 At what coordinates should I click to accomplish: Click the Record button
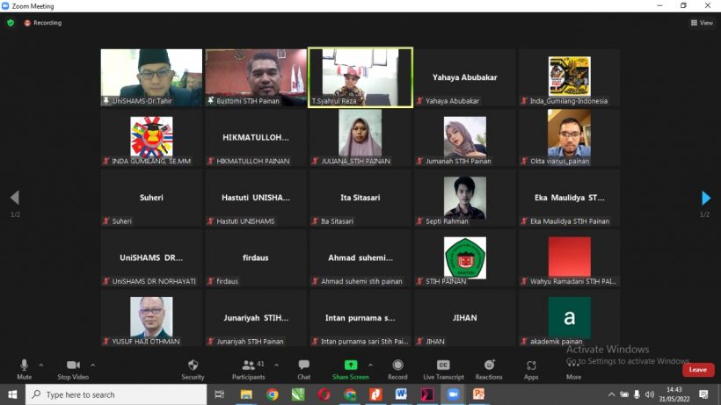click(397, 370)
